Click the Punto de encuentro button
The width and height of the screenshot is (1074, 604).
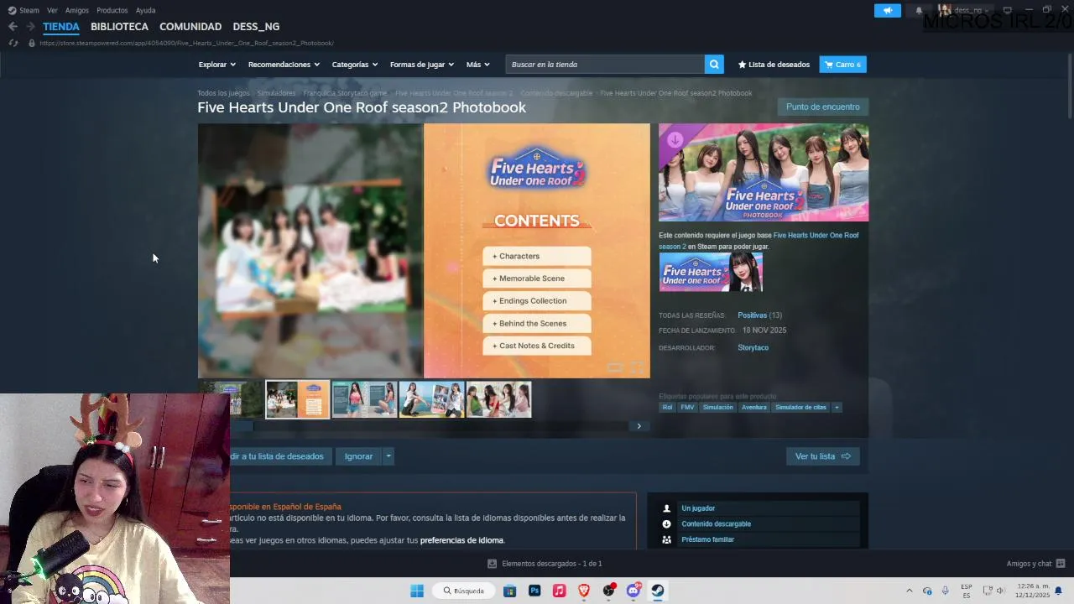coord(822,107)
